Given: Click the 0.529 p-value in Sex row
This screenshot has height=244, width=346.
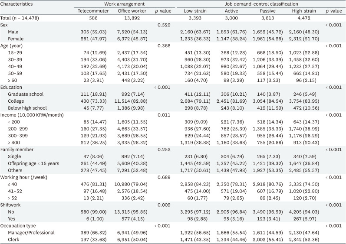Looking at the screenshot, I should 162,26.
